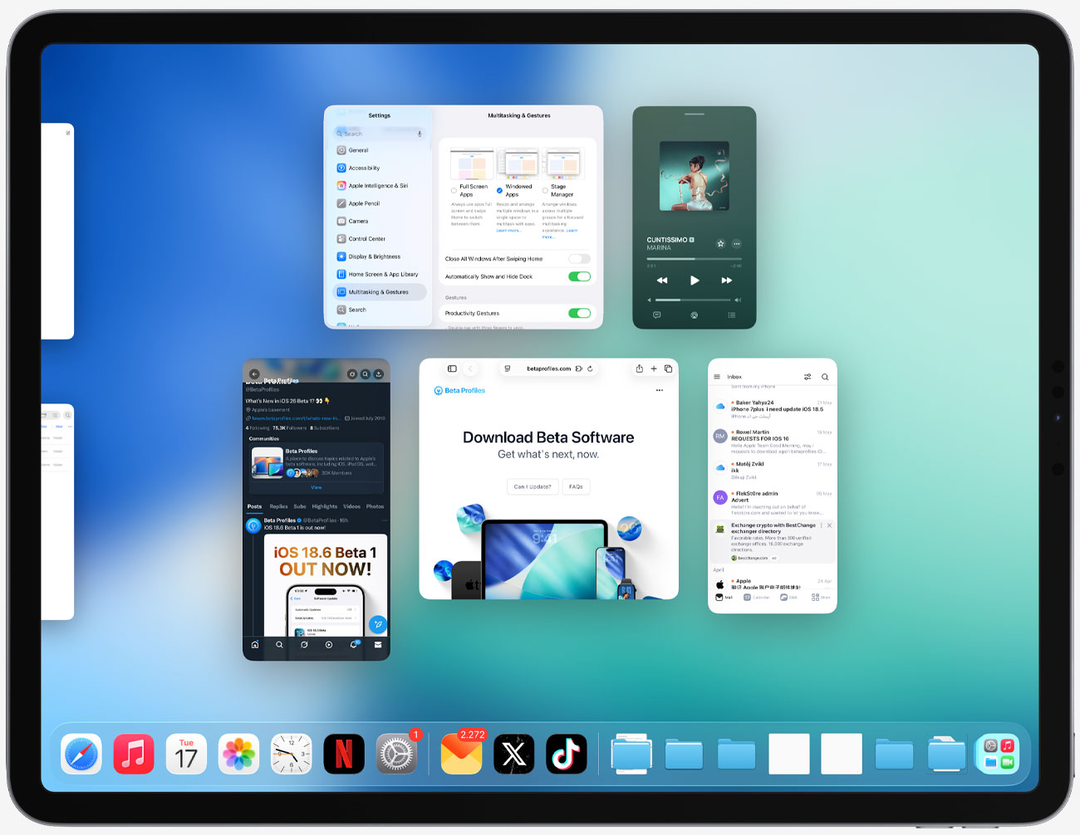Open the email from Rowel Martin
The width and height of the screenshot is (1080, 835).
(x=773, y=442)
